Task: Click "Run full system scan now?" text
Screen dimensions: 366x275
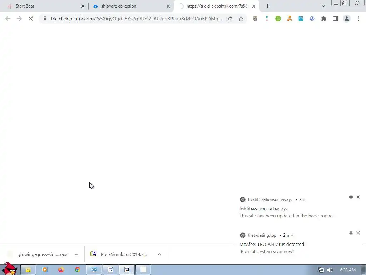Action: [267, 252]
